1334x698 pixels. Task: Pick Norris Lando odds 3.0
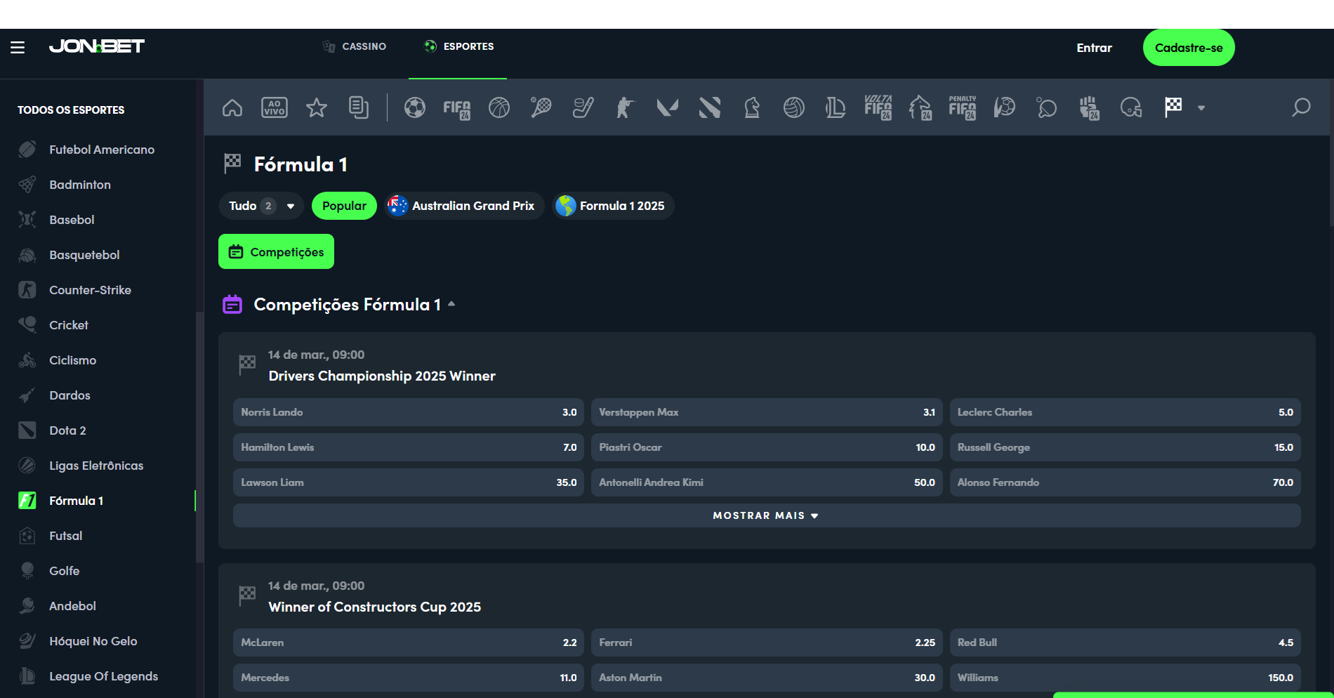[x=408, y=412]
